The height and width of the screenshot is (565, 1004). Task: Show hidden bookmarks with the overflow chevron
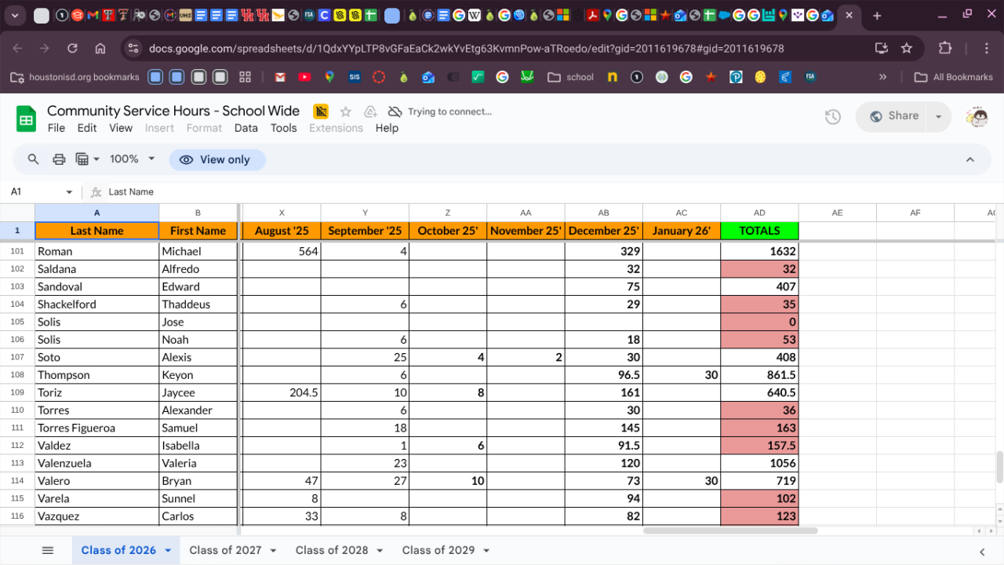coord(883,77)
